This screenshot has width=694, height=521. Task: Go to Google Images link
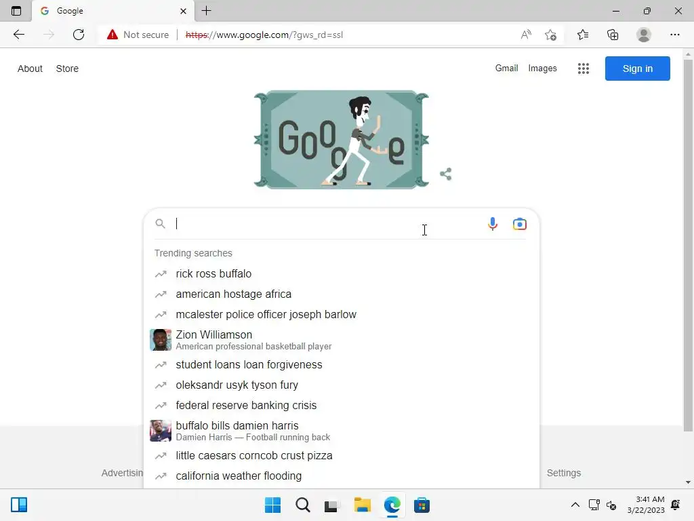click(x=542, y=69)
